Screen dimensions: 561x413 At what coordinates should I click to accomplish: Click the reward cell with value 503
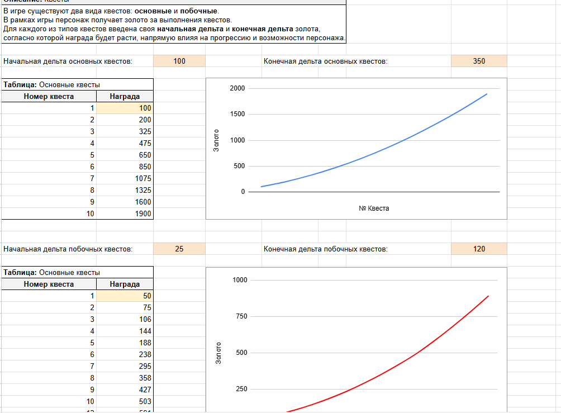point(125,401)
